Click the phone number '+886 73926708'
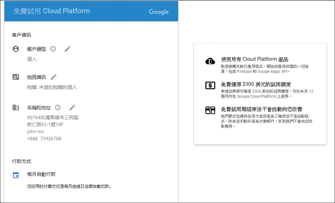 point(44,138)
